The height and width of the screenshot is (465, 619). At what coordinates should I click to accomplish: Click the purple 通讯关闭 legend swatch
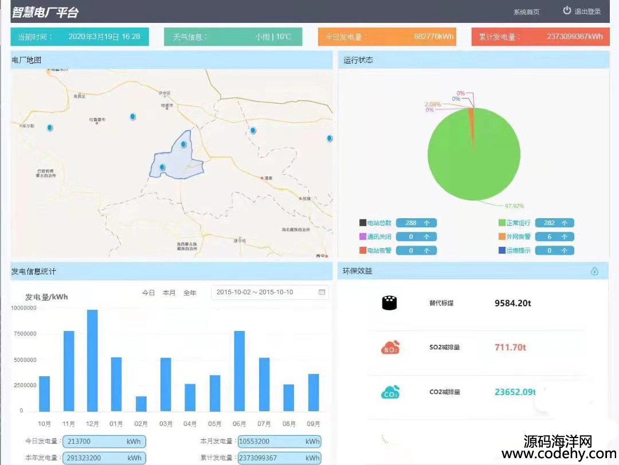(x=363, y=237)
